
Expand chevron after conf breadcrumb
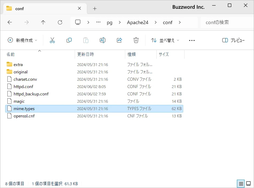click(x=179, y=22)
